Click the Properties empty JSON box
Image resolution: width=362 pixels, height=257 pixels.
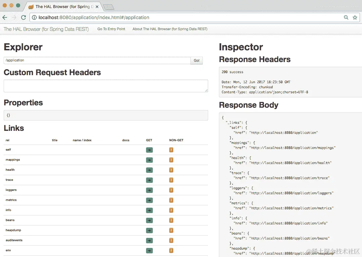coord(106,115)
